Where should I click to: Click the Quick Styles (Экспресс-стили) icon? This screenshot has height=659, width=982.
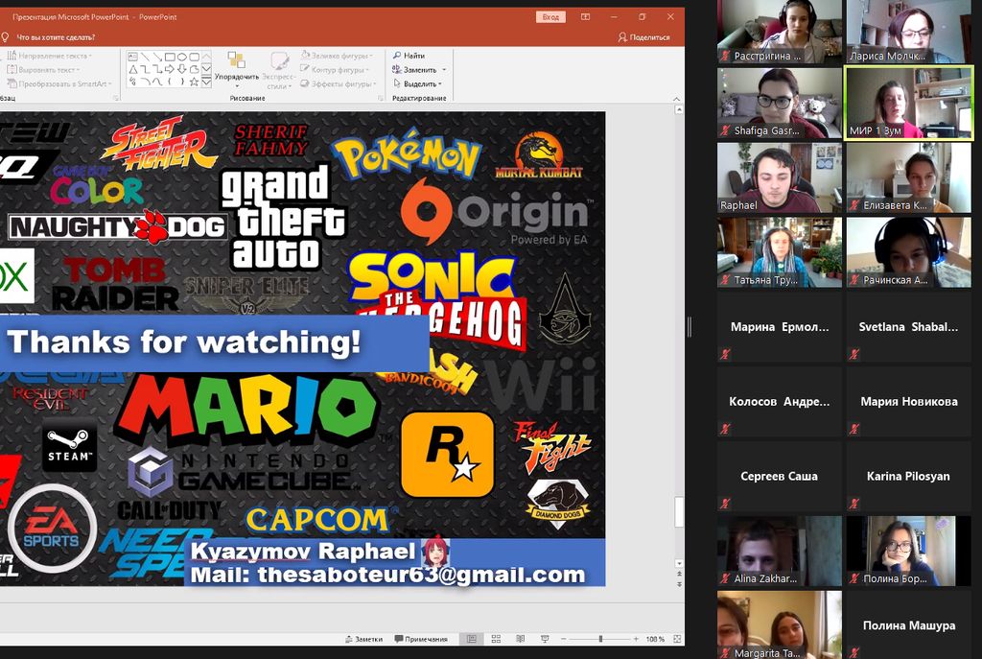point(279,60)
